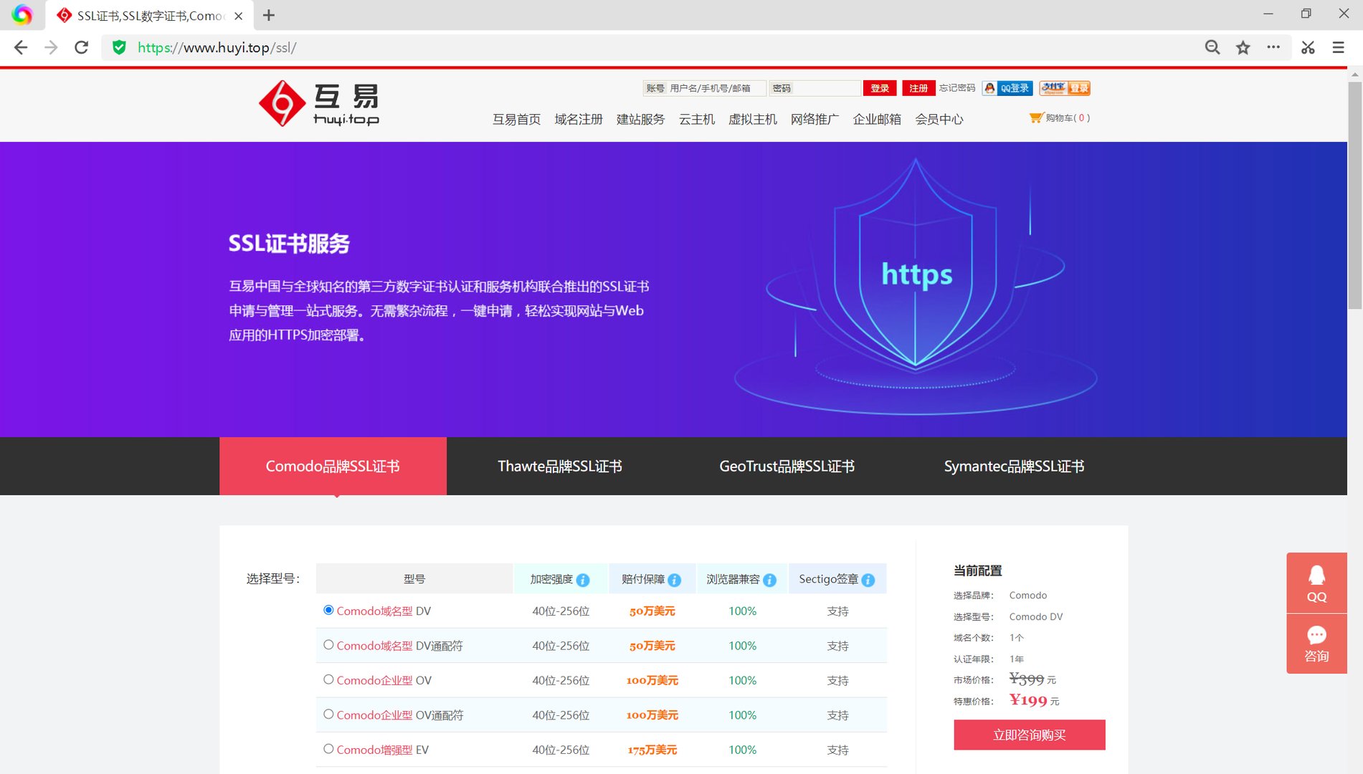Click the 互易 huyi.top logo
This screenshot has width=1363, height=774.
(x=320, y=102)
